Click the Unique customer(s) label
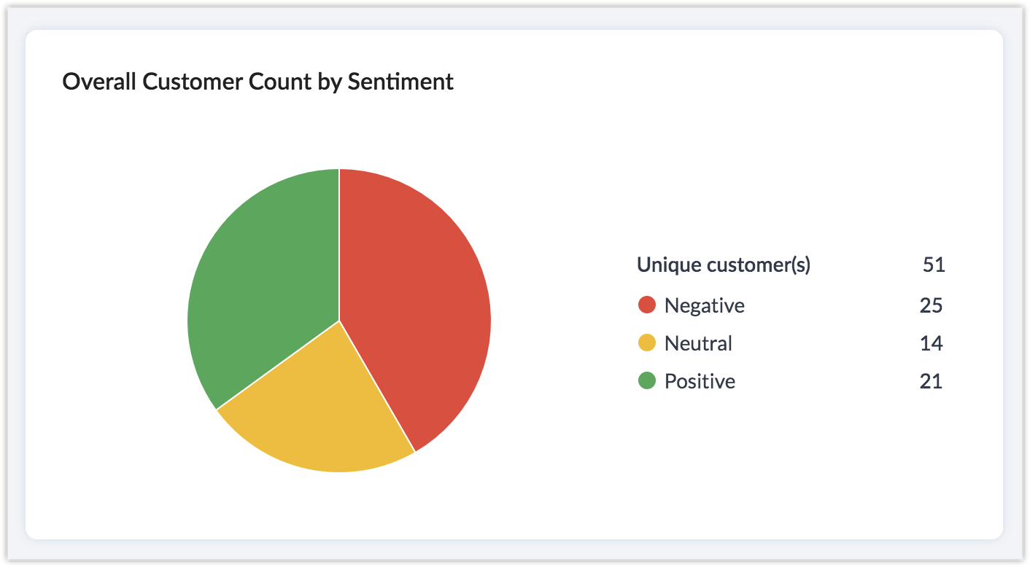1030x567 pixels. (x=724, y=265)
